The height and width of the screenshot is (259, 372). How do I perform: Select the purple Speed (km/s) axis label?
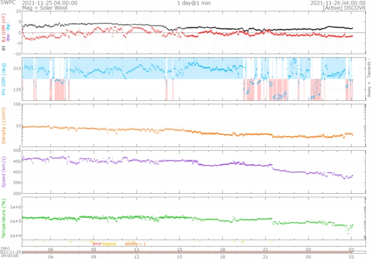click(5, 171)
